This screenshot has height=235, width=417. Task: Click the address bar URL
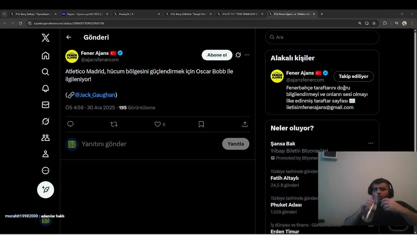click(x=69, y=23)
